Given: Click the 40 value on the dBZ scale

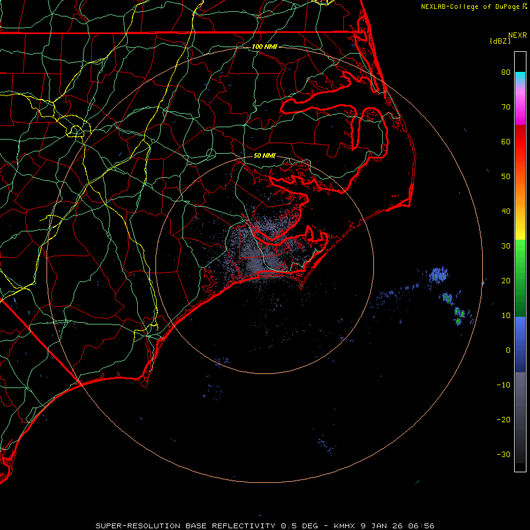Looking at the screenshot, I should click(x=506, y=211).
